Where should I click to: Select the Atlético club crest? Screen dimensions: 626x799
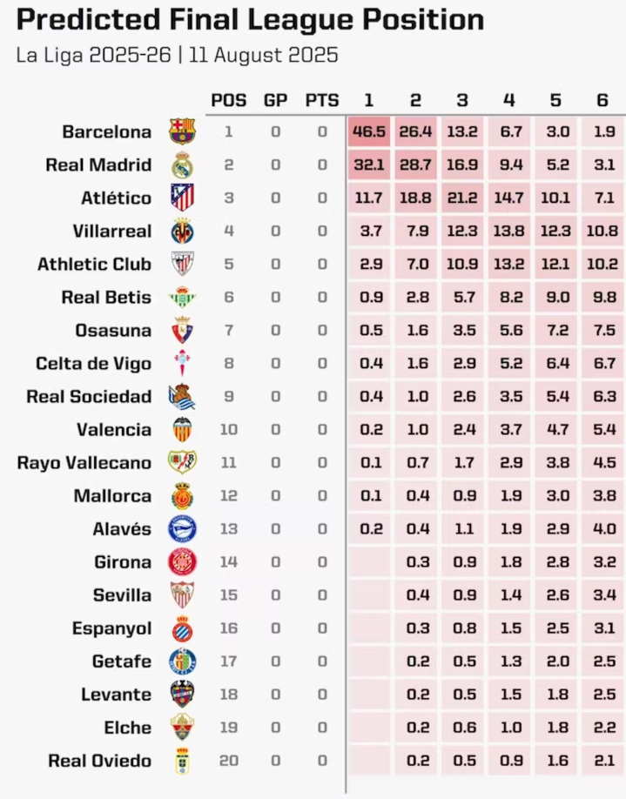(182, 198)
